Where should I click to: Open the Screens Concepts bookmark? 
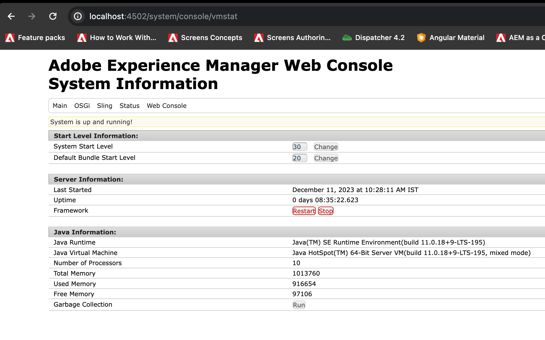tap(205, 38)
